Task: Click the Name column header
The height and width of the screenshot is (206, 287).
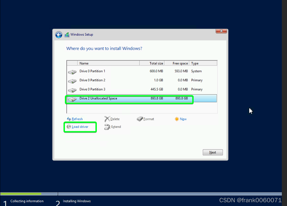Action: pos(84,63)
